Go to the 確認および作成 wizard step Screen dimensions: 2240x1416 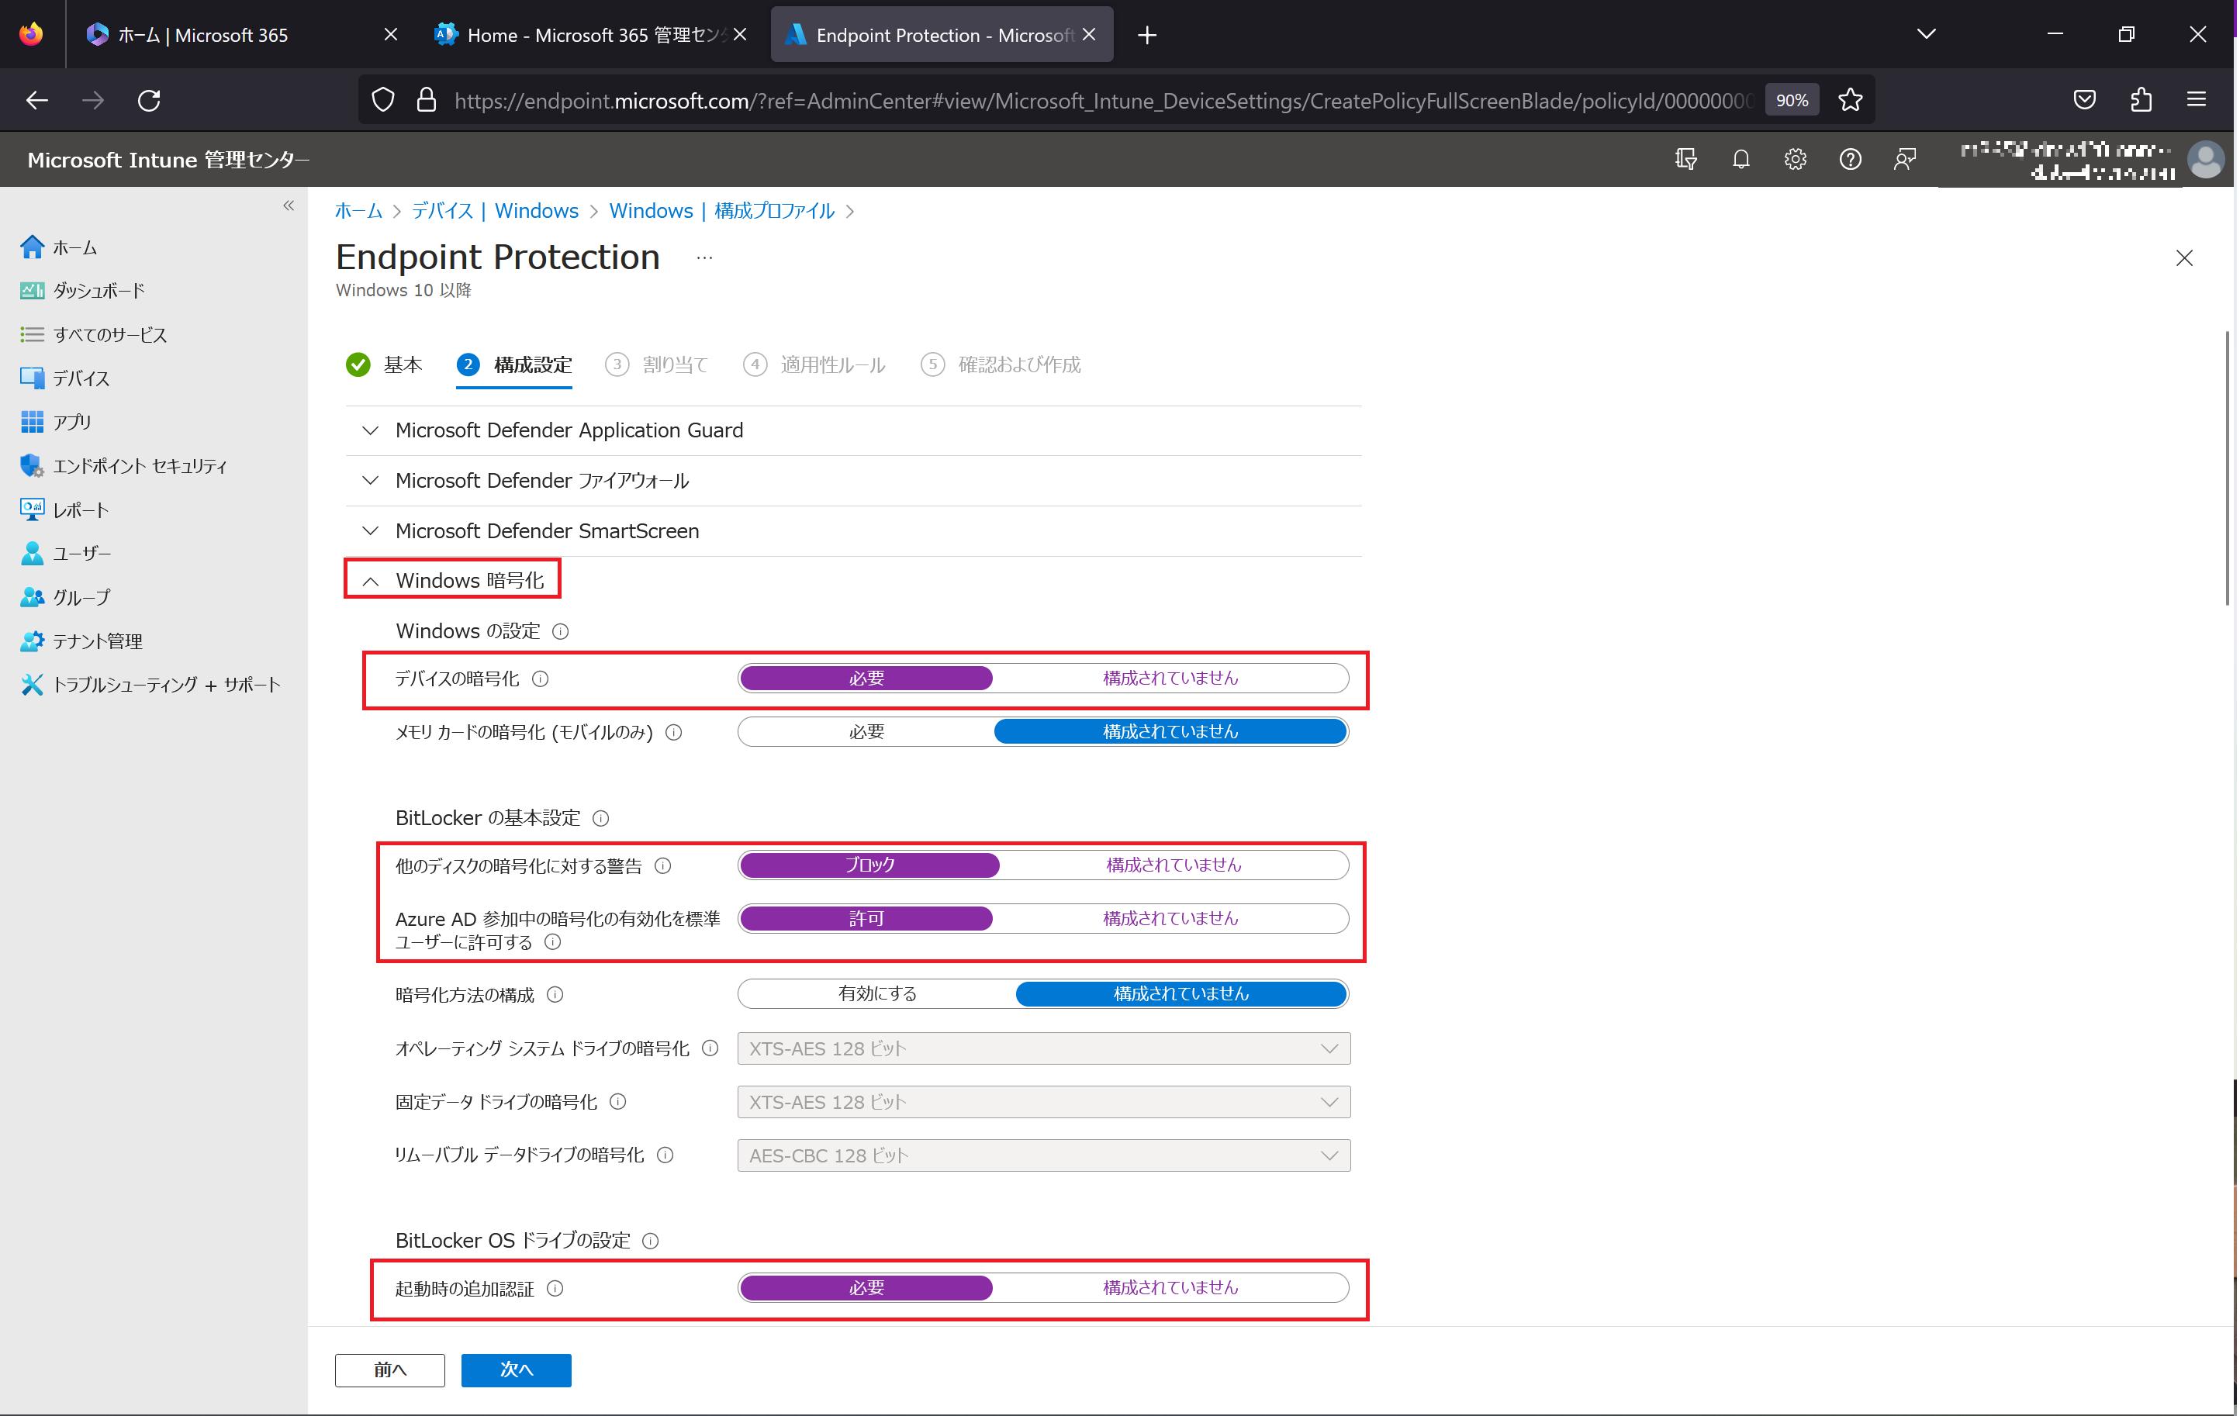(x=1001, y=364)
